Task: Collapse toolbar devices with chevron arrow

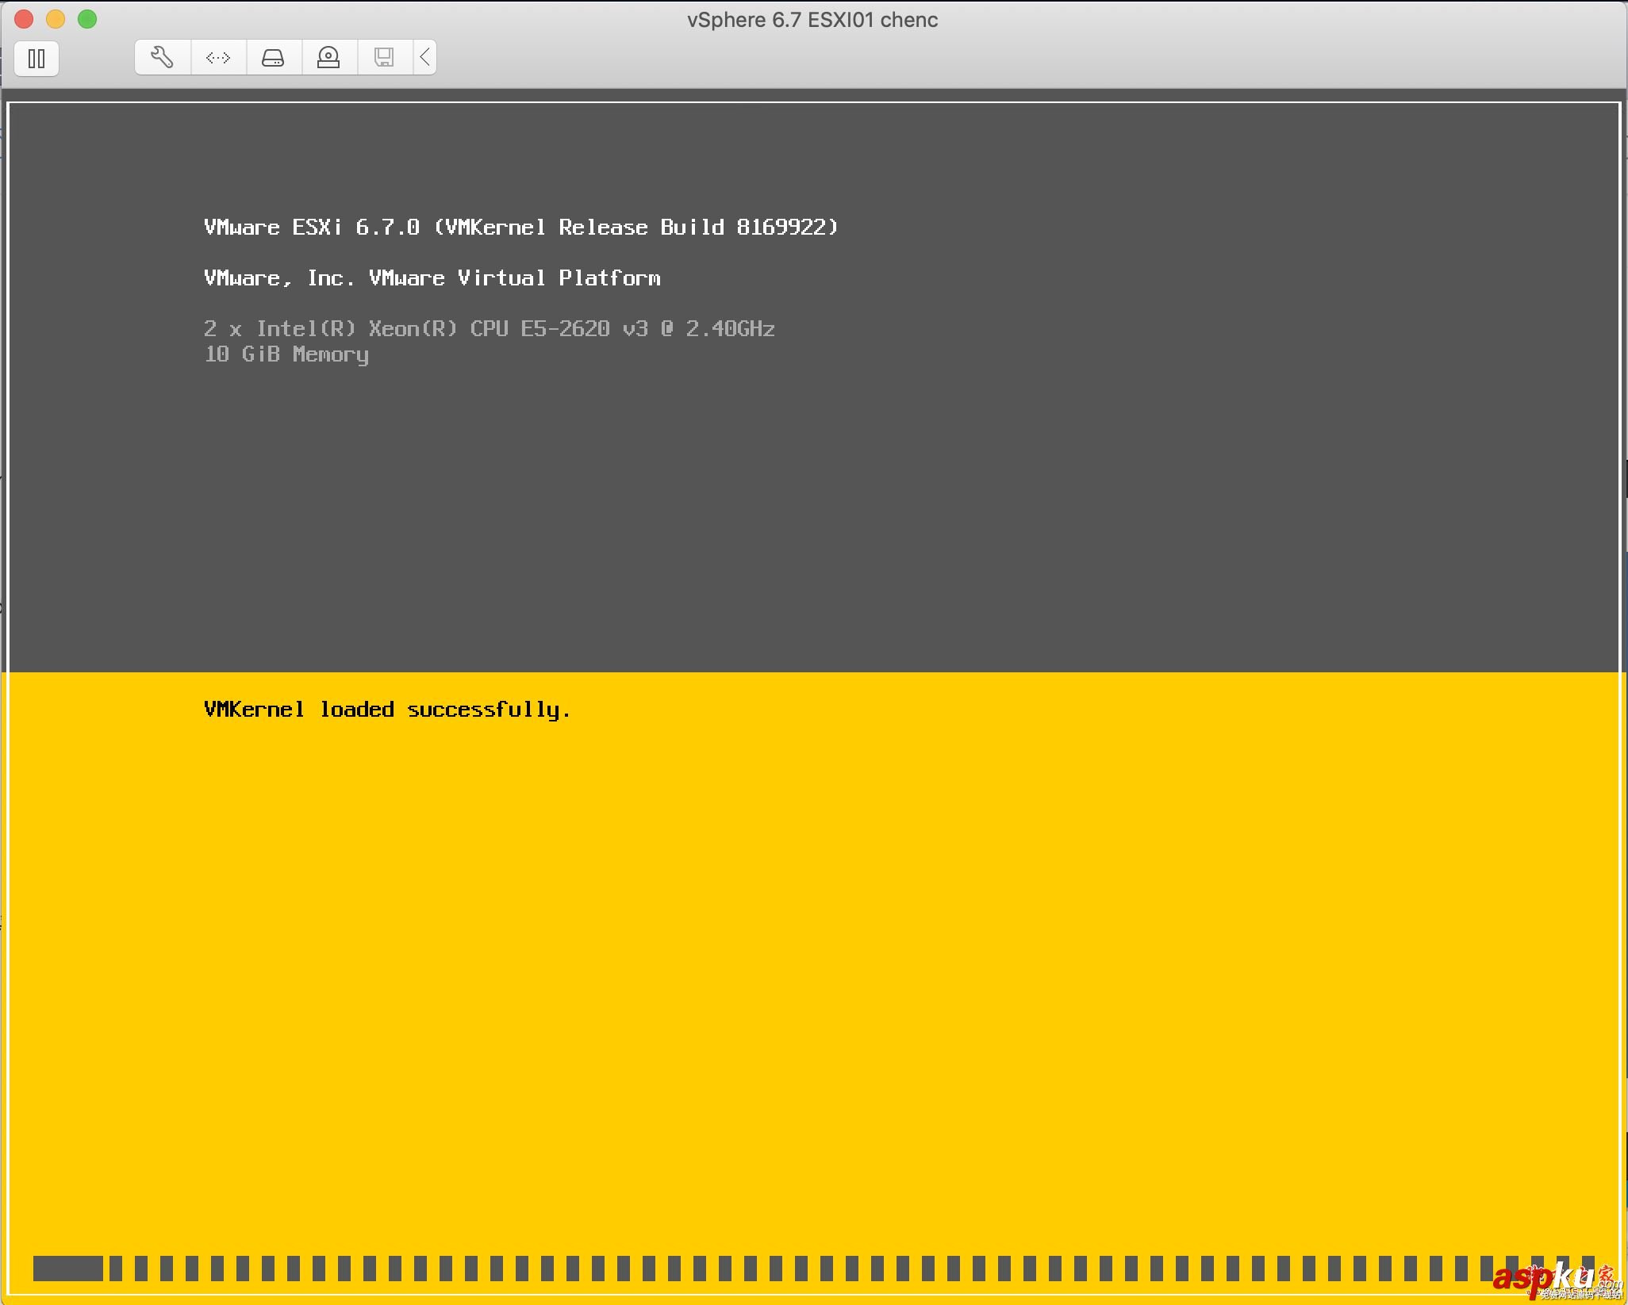Action: coord(425,57)
